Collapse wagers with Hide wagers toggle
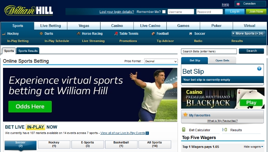This screenshot has width=268, height=152. point(253,147)
